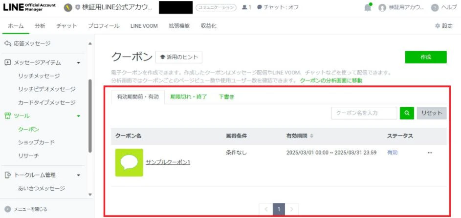Click the chat bubble status icon
The height and width of the screenshot is (218, 461).
click(x=259, y=7)
